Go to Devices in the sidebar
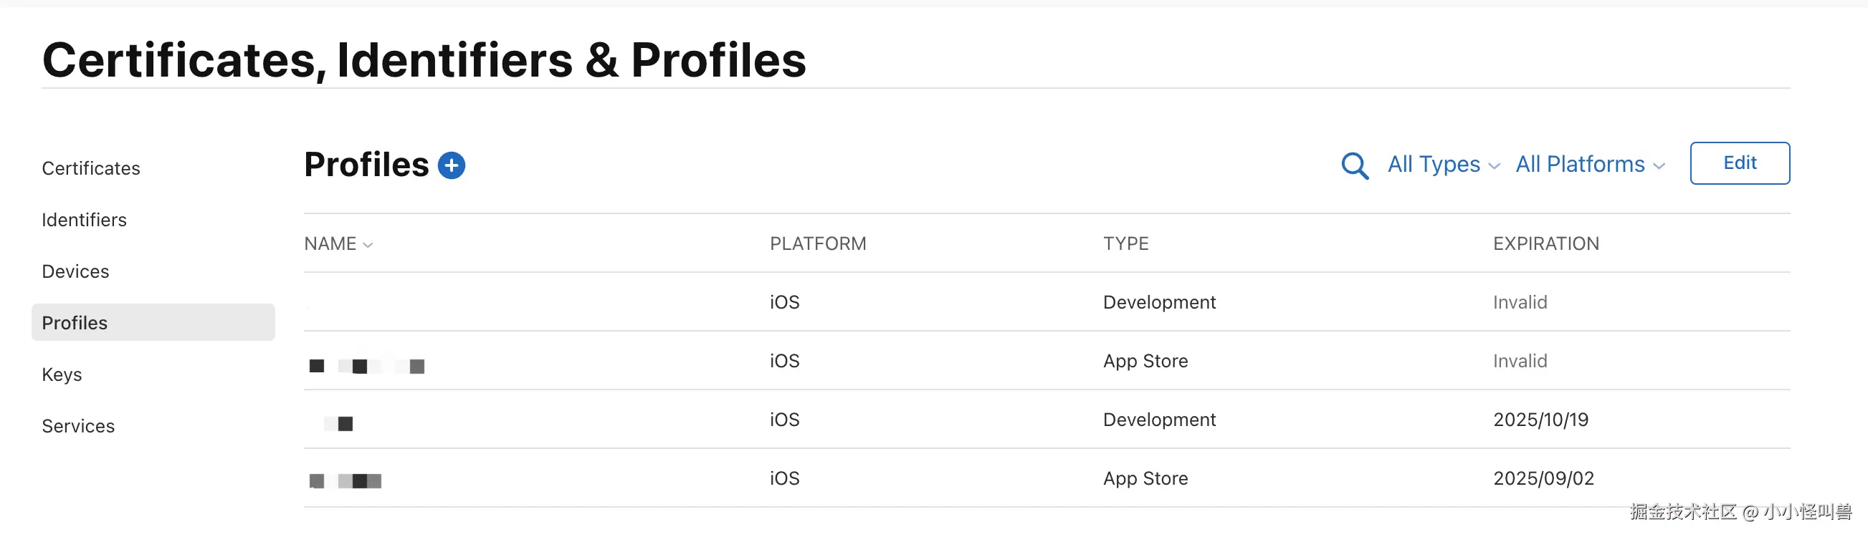 (75, 271)
